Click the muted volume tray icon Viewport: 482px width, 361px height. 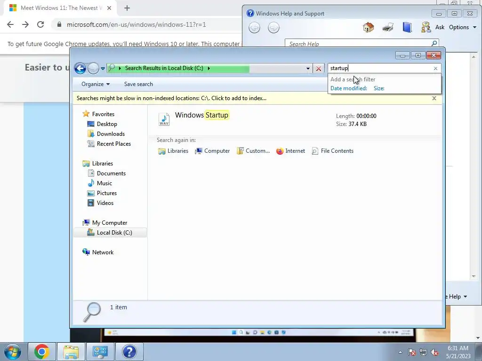[434, 352]
